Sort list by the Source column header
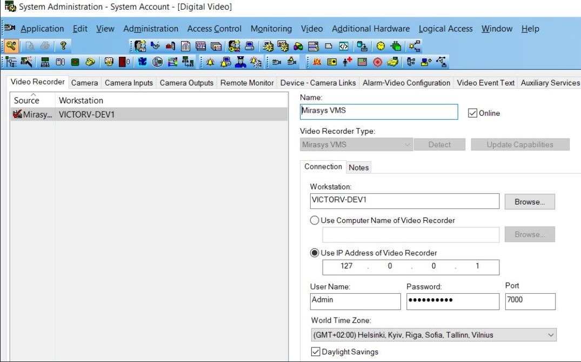 coord(27,100)
